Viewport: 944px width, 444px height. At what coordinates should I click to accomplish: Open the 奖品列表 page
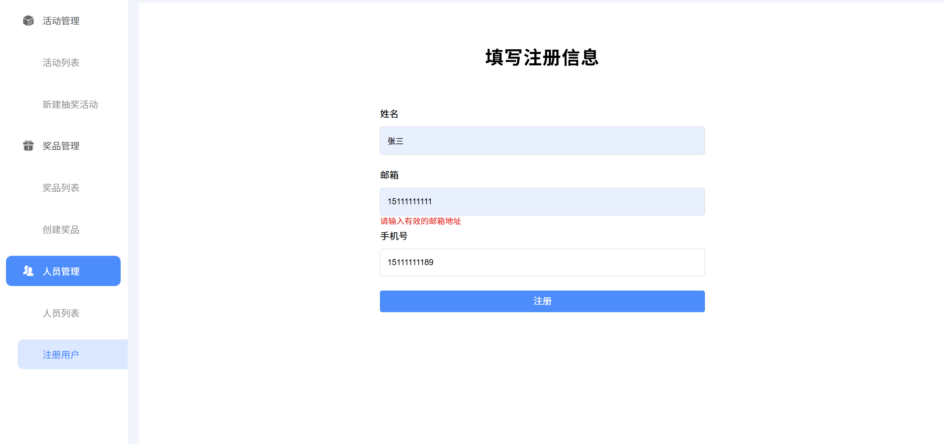pyautogui.click(x=61, y=188)
